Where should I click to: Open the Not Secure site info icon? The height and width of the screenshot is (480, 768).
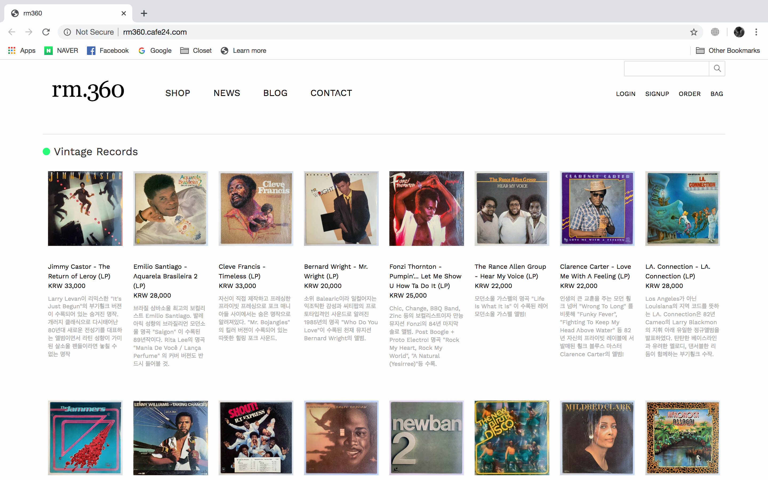click(67, 32)
